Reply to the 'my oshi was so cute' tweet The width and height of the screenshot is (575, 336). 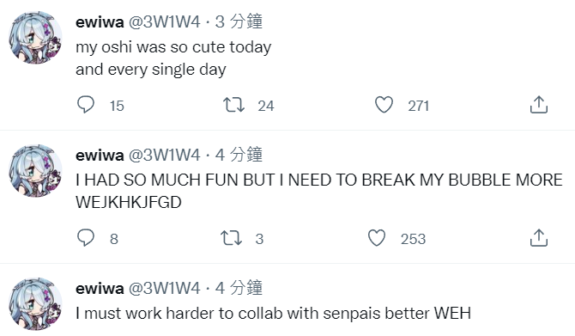(86, 105)
